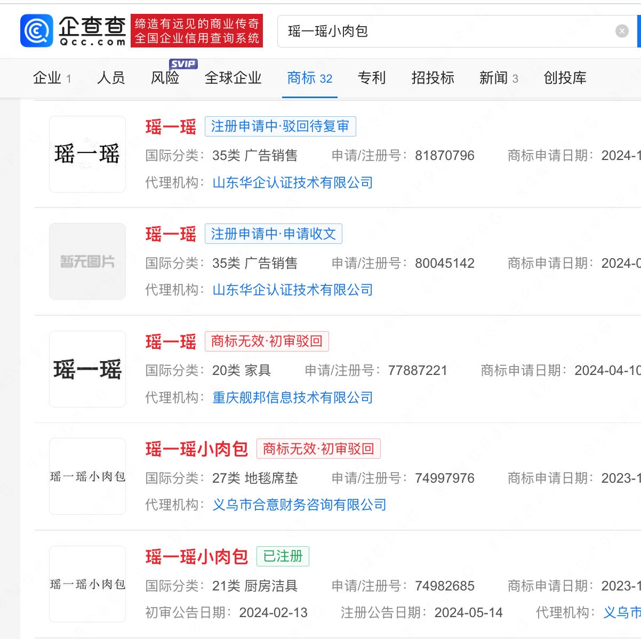Click application number 81870796

(x=445, y=156)
